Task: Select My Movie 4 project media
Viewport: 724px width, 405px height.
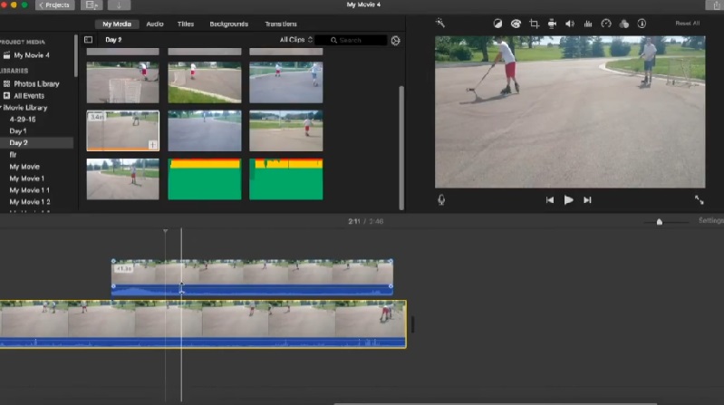Action: [32, 55]
